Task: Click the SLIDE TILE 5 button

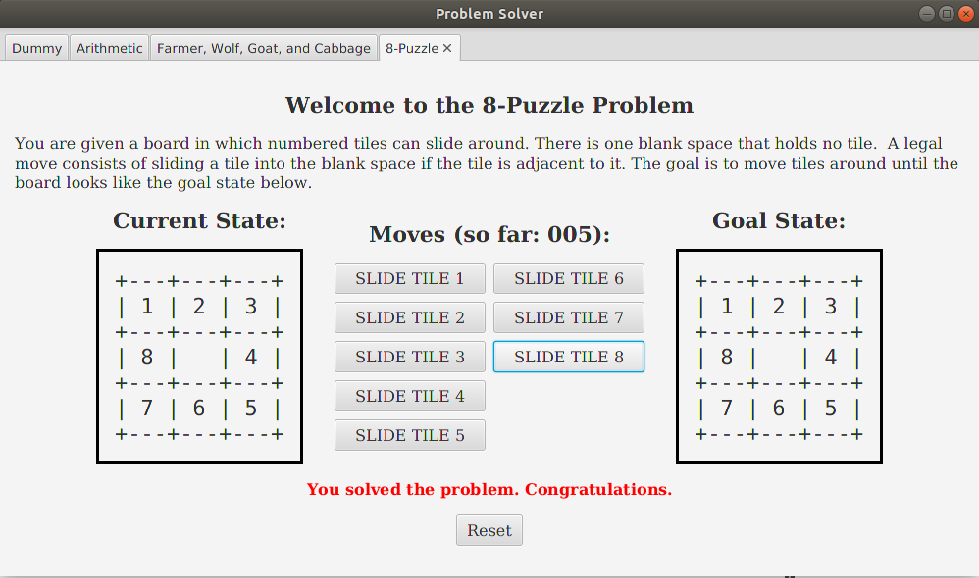Action: coord(410,435)
